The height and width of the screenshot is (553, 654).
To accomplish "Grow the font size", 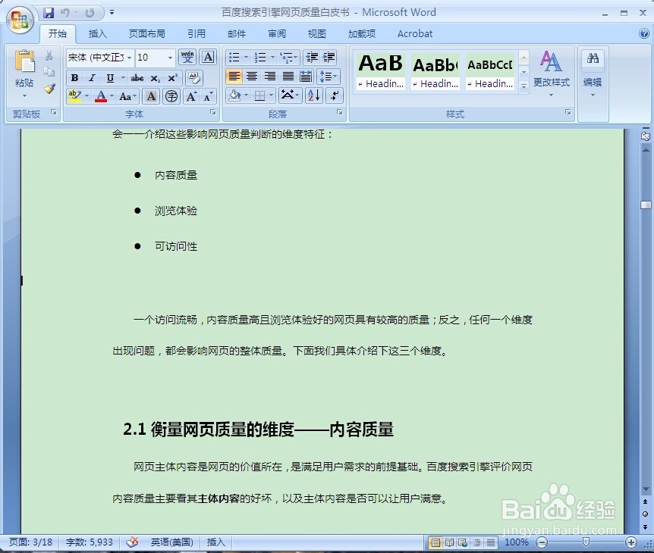I will 191,96.
